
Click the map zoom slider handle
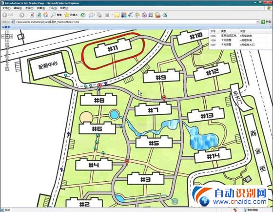click(x=7, y=57)
